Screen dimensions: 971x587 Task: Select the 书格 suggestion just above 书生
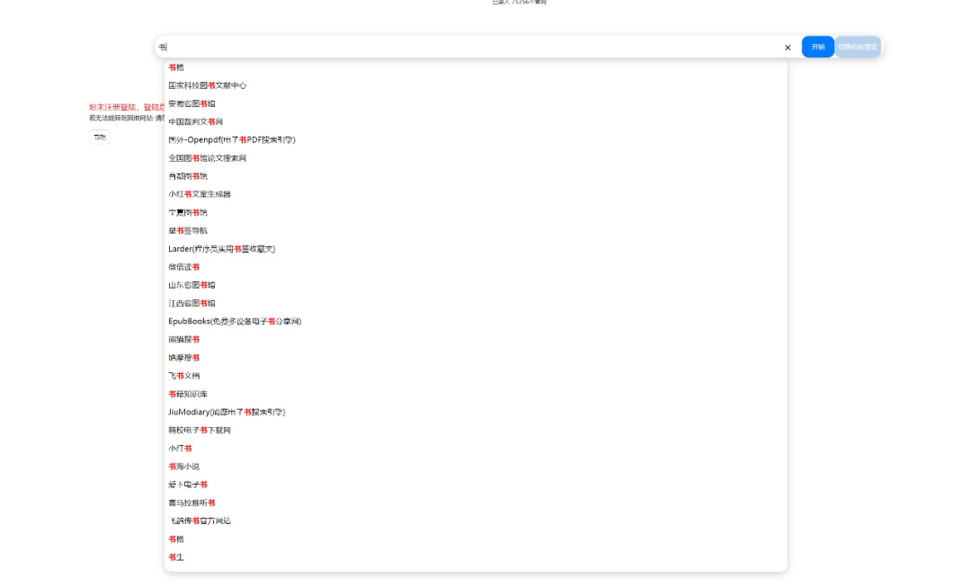point(476,539)
